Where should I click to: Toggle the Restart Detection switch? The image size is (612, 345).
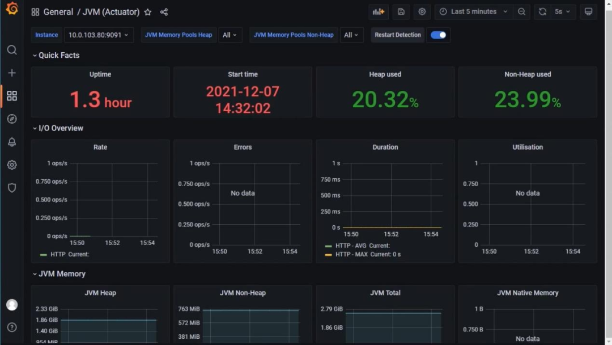[x=438, y=35]
